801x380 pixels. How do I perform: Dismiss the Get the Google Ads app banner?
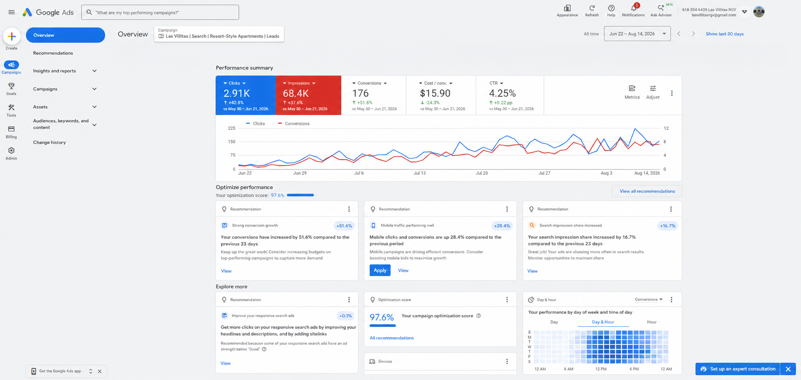coord(100,371)
